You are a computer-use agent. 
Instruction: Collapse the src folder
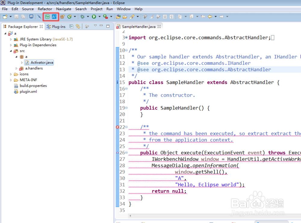pos(11,51)
